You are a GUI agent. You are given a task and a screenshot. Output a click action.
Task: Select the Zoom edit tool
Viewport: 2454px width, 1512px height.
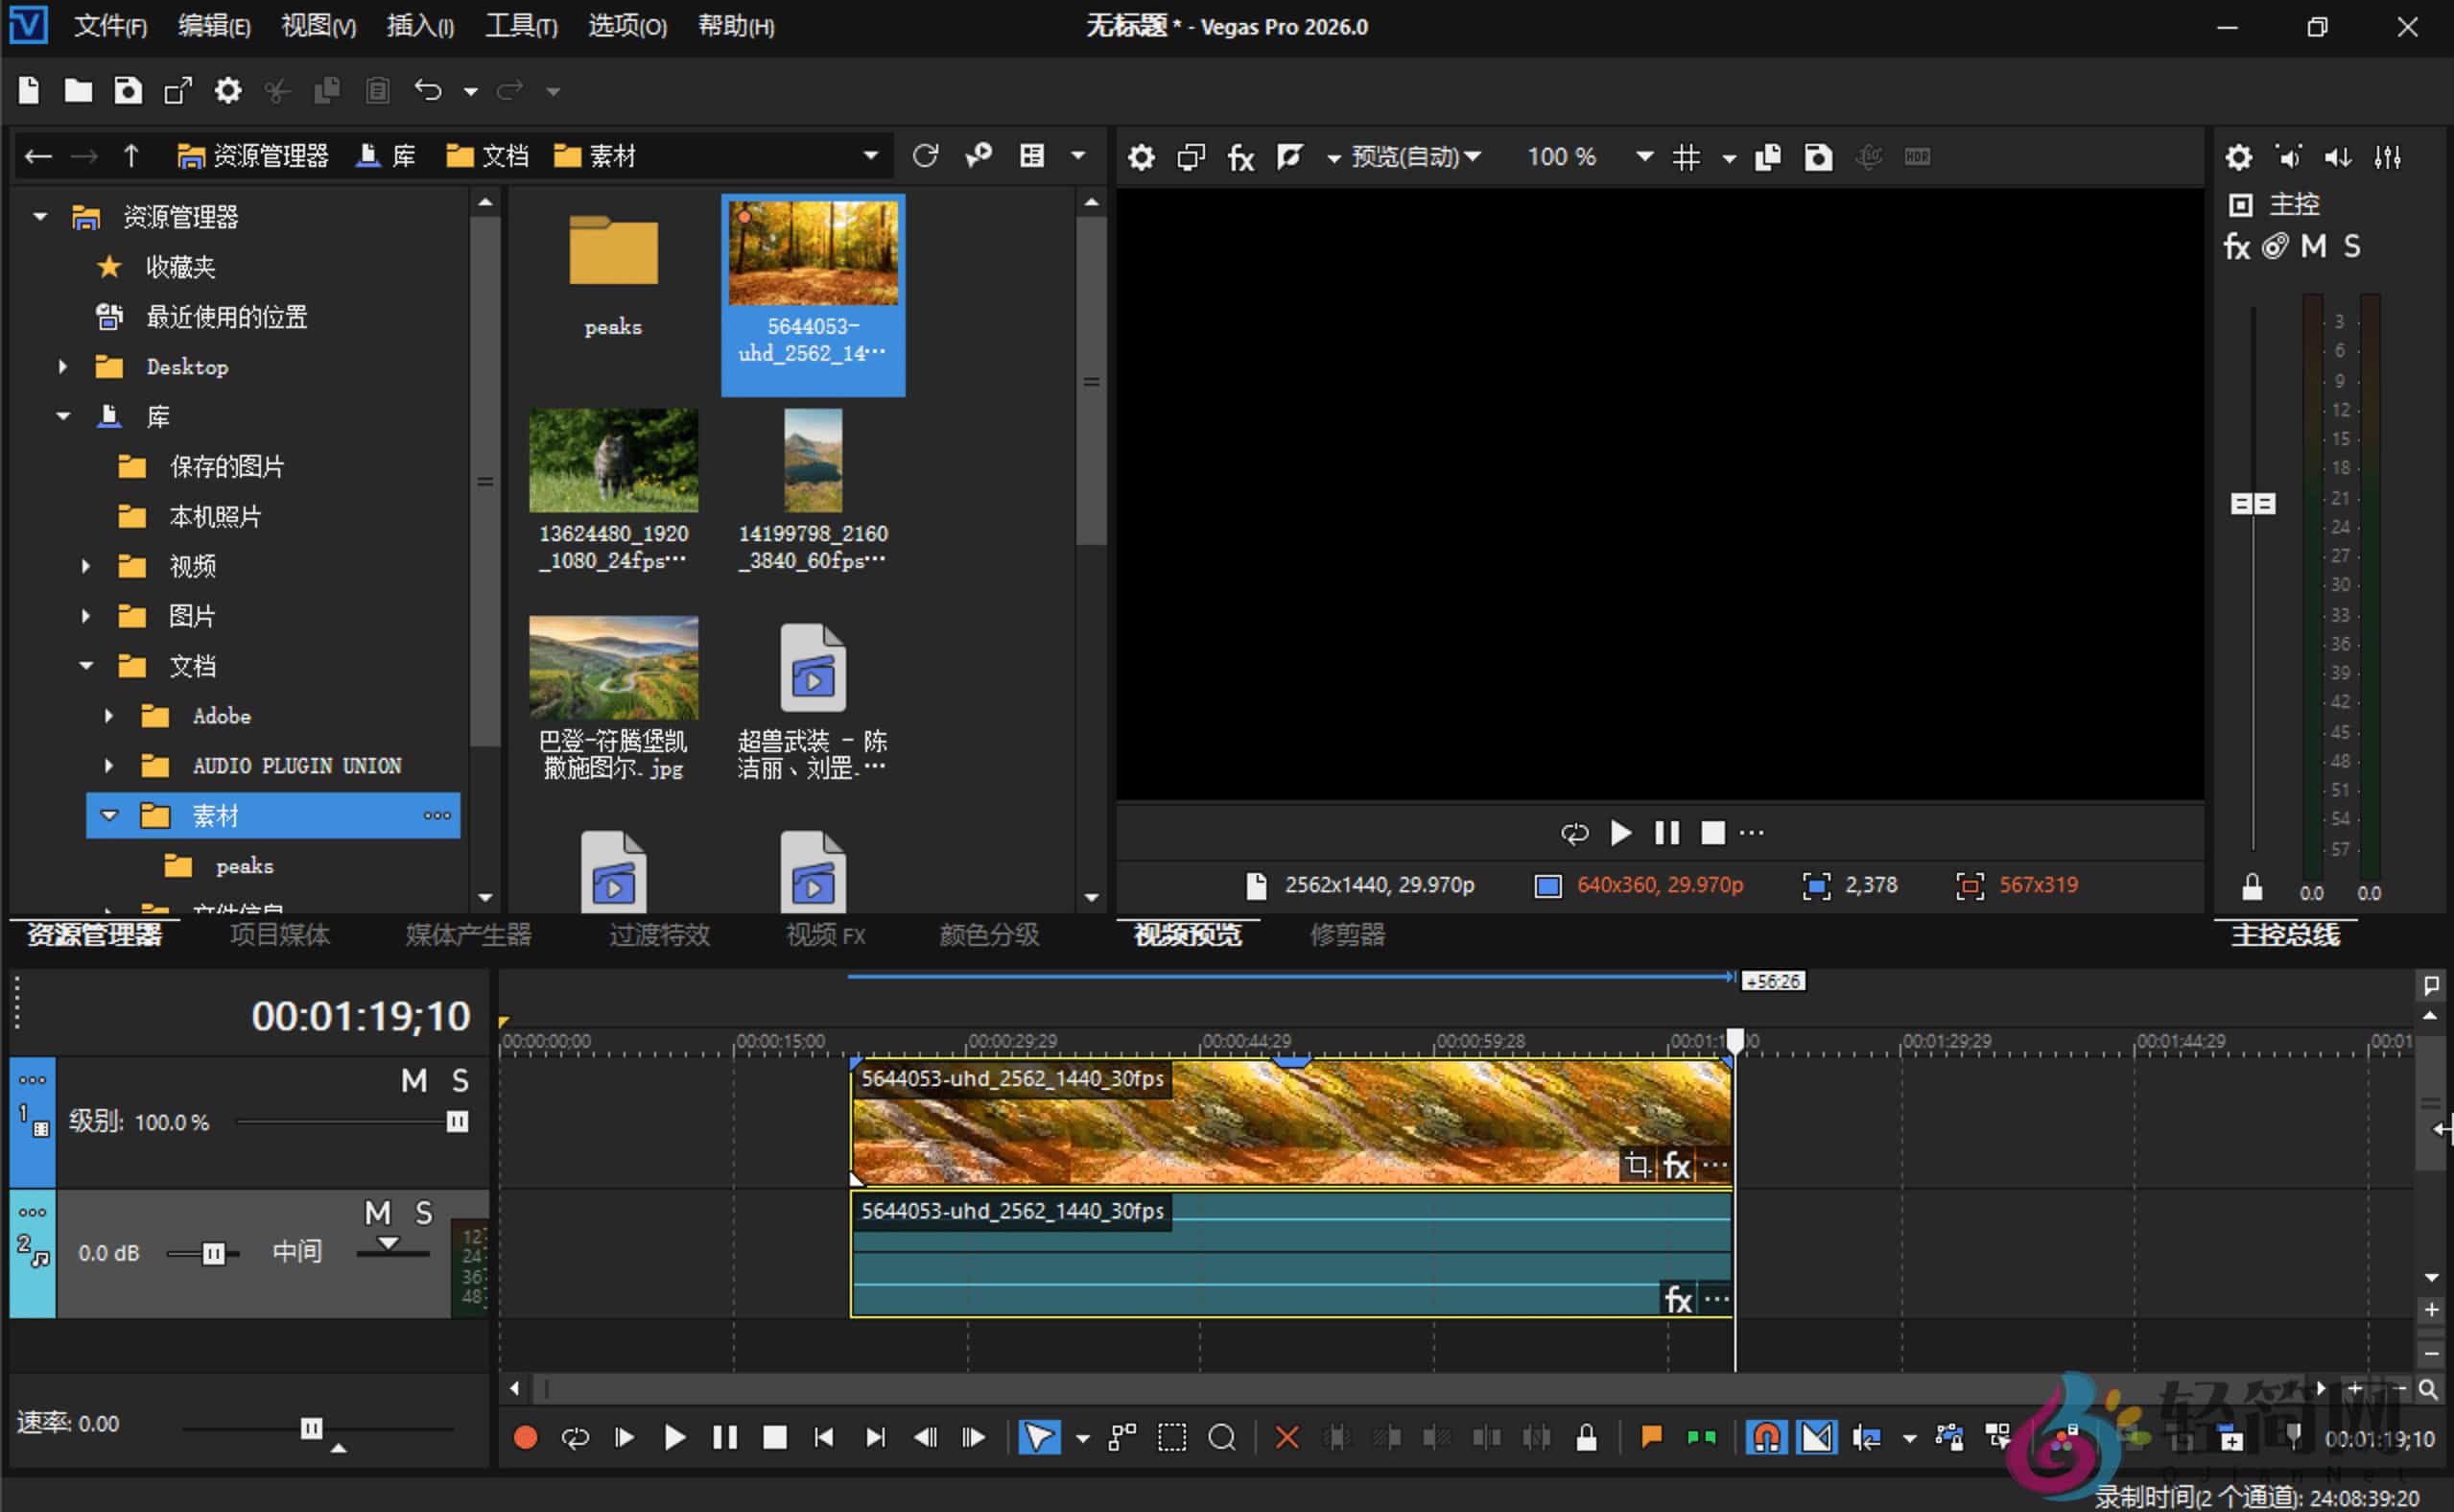(x=1222, y=1437)
